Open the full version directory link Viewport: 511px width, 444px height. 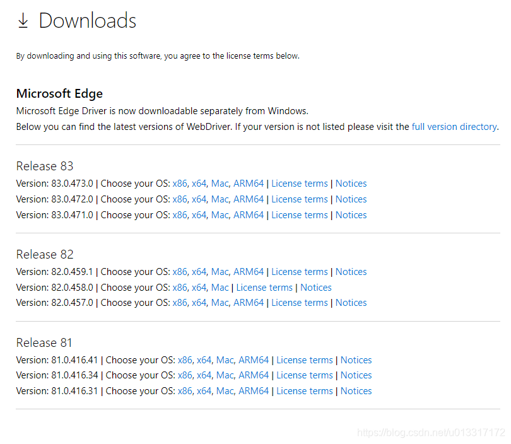[x=455, y=127]
